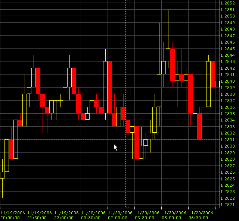The image size is (239, 221).
Task: Click the 11/19/2006 23:00:00 time label
Action: [x=66, y=215]
